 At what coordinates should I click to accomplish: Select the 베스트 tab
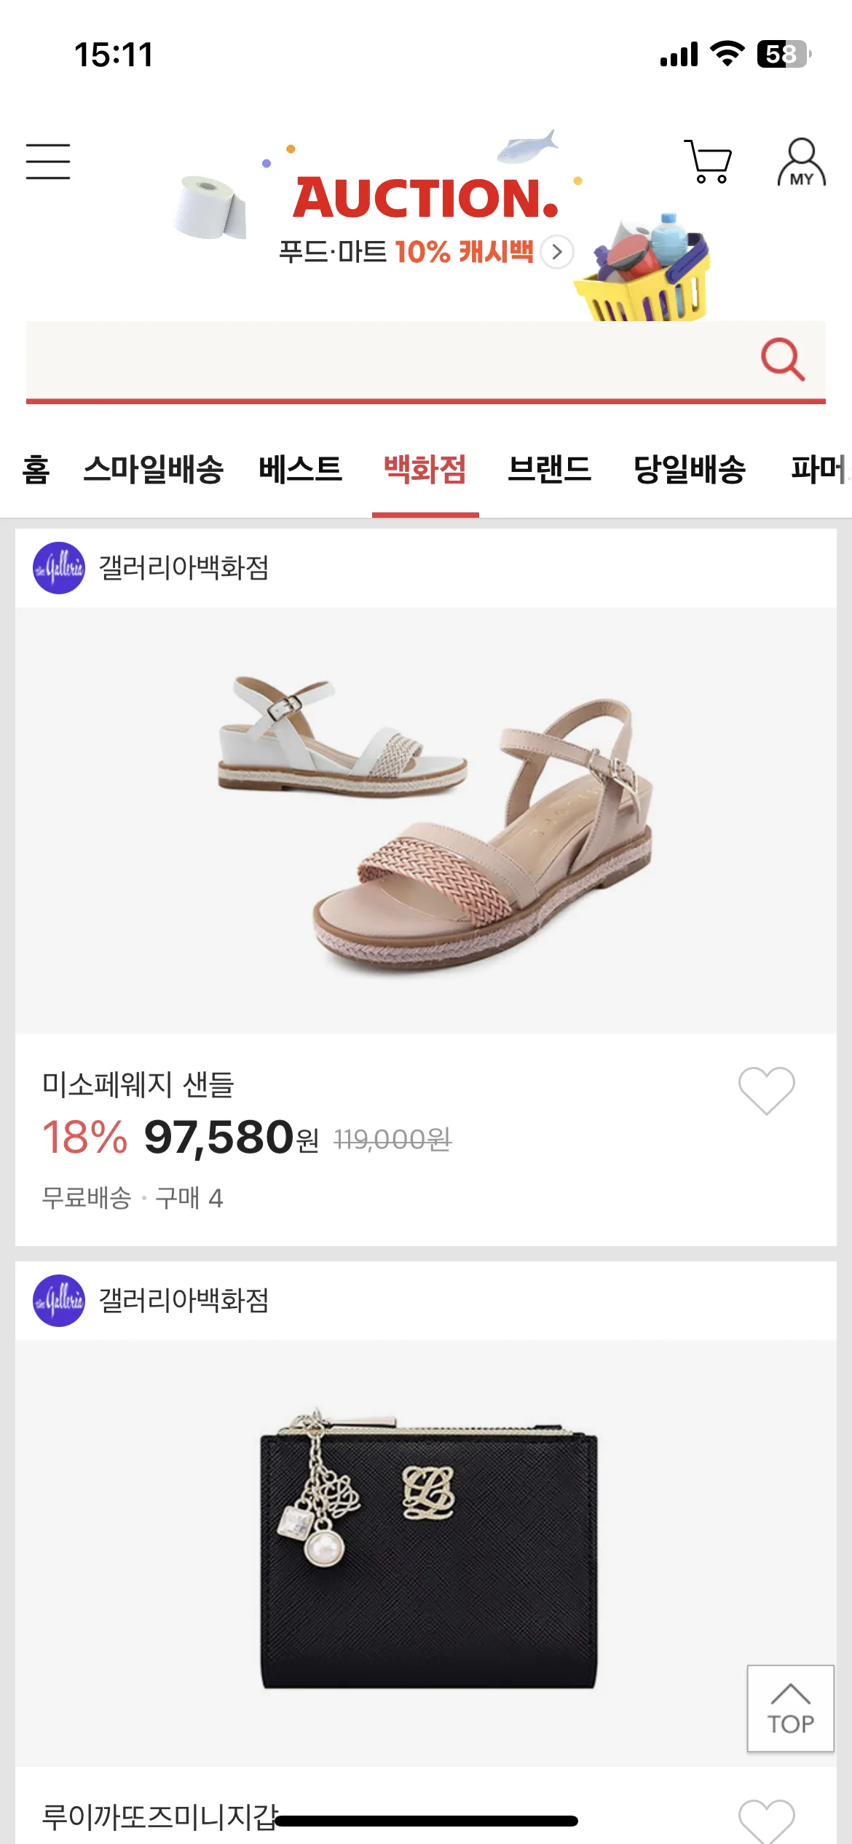[300, 469]
